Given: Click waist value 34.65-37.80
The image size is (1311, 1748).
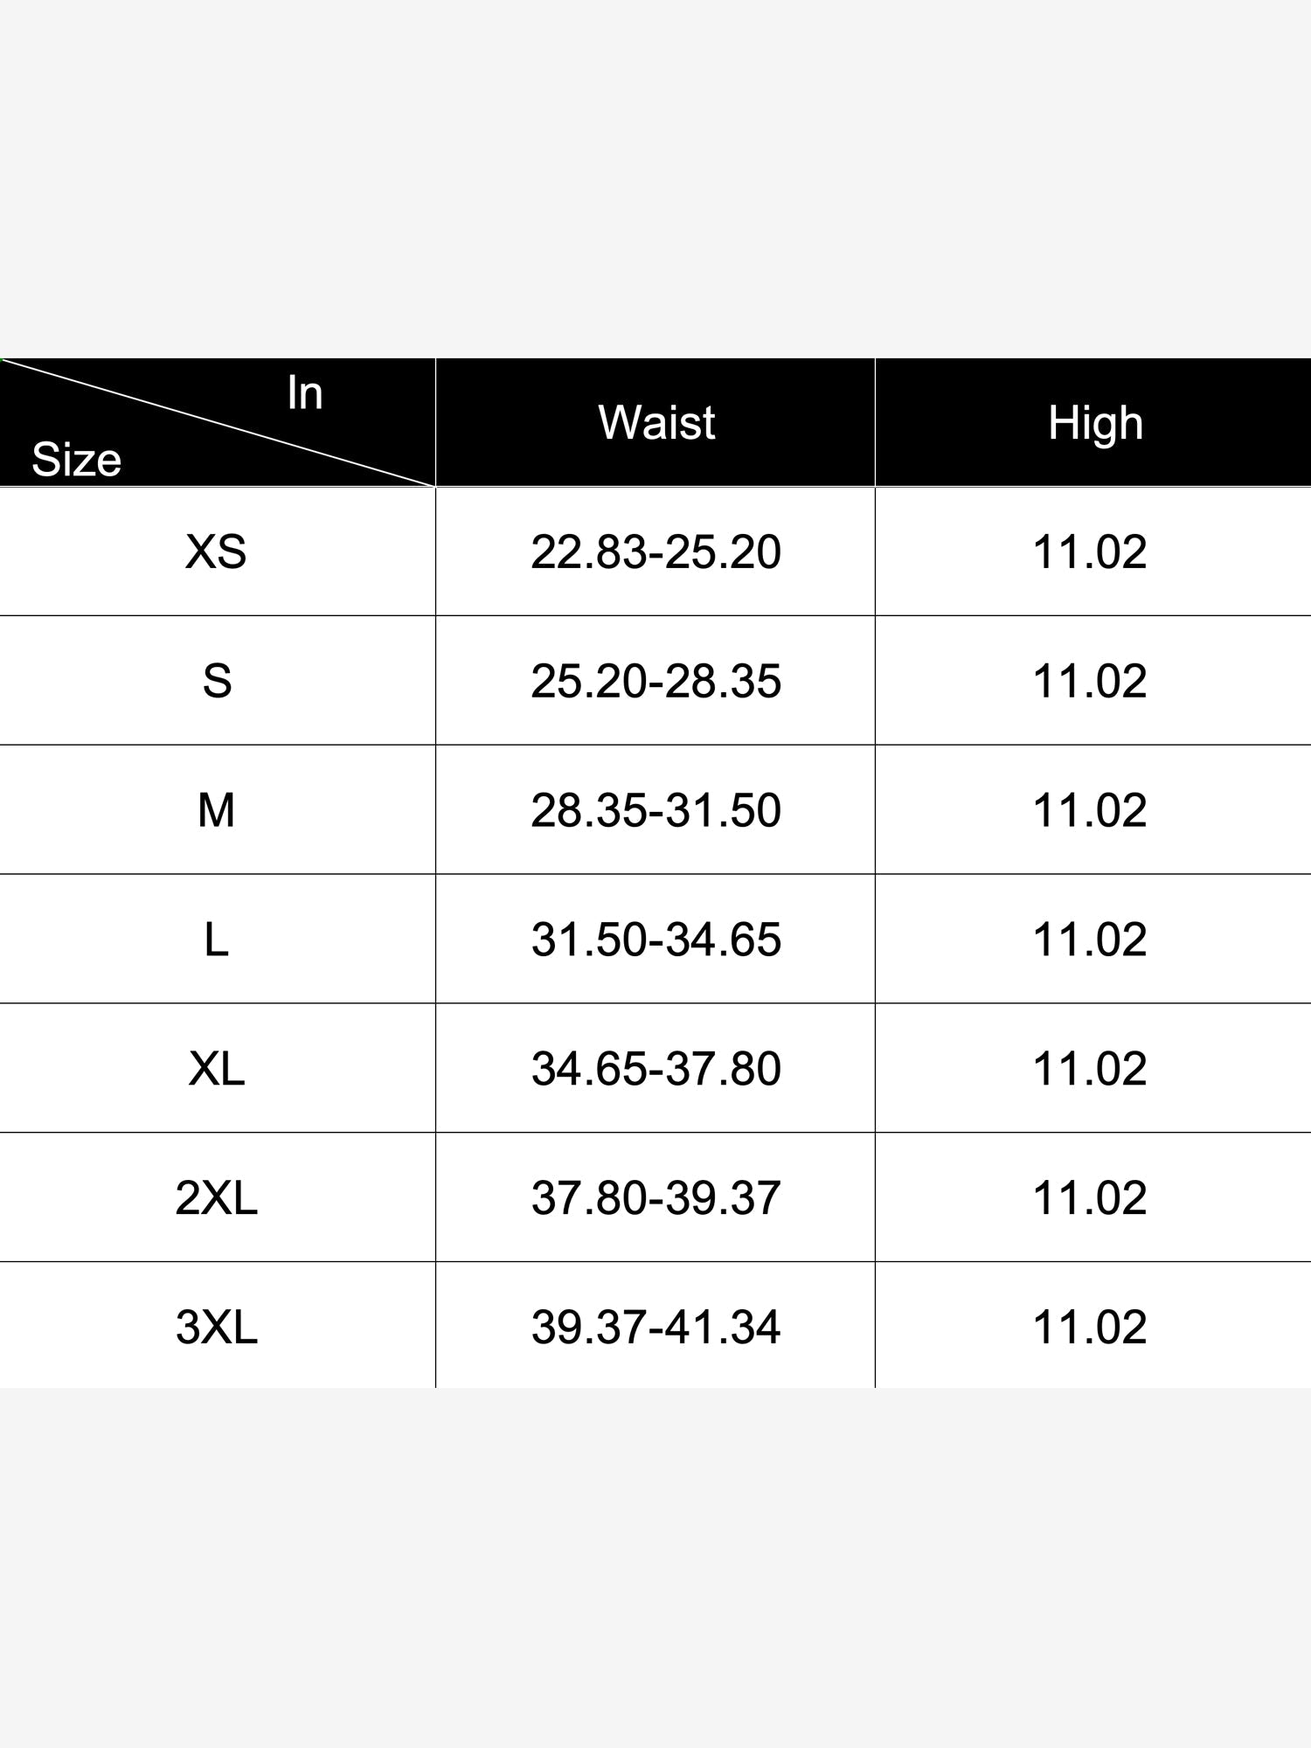Looking at the screenshot, I should click(x=655, y=1069).
